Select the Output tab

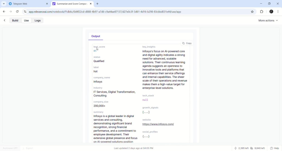tap(96, 36)
